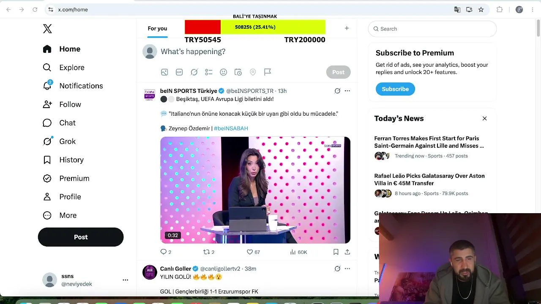
Task: Open more options on beIN SPORTS post
Action: tap(347, 91)
